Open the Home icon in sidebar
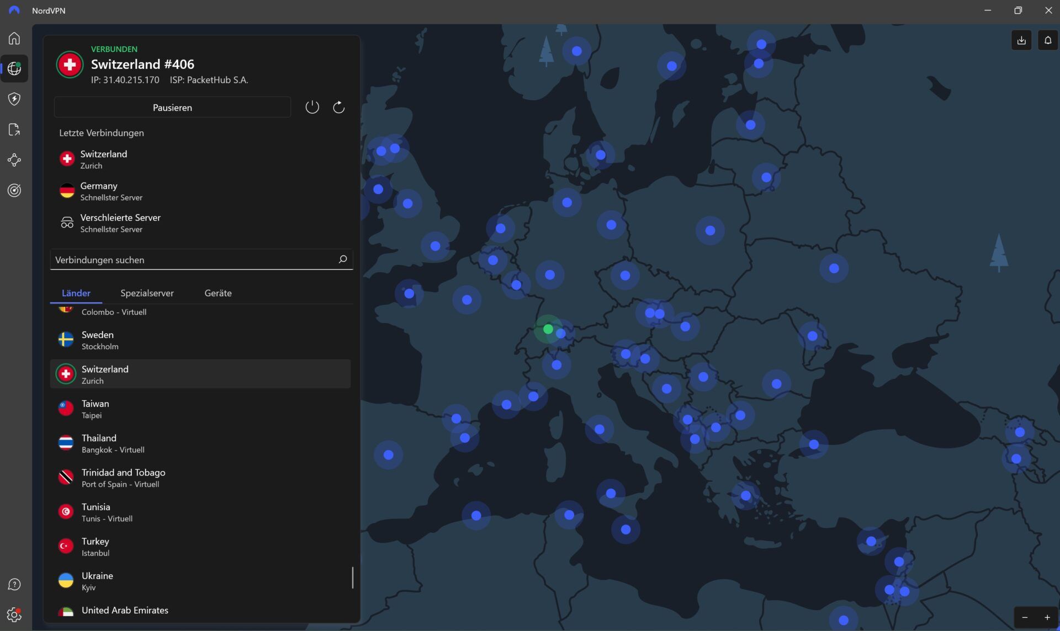The image size is (1060, 631). 14,38
